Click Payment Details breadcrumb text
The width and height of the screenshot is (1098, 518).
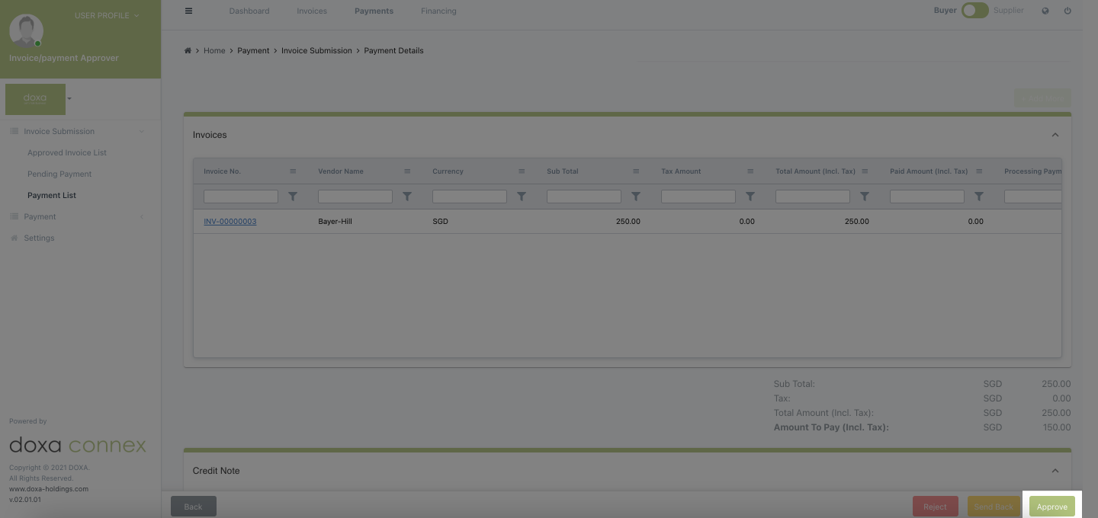click(393, 50)
